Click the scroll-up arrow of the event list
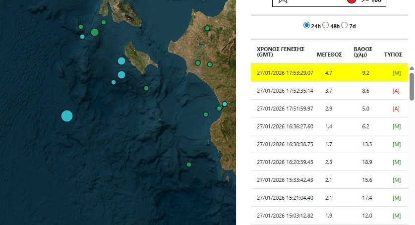The image size is (415, 225). coord(412,68)
